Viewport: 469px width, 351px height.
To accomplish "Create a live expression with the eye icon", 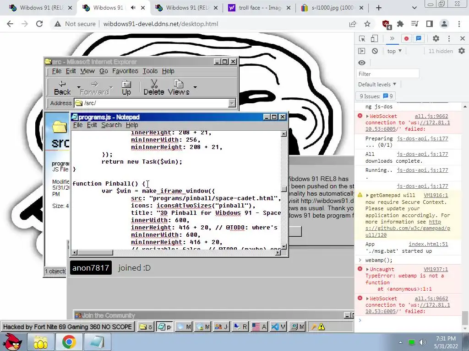I will (x=362, y=63).
